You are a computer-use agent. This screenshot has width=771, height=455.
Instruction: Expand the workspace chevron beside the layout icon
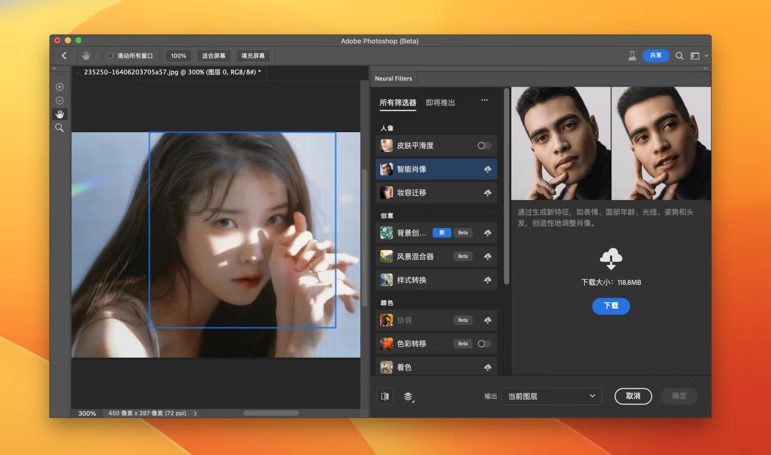click(706, 56)
